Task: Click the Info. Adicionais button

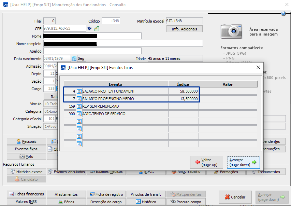Action: click(185, 29)
